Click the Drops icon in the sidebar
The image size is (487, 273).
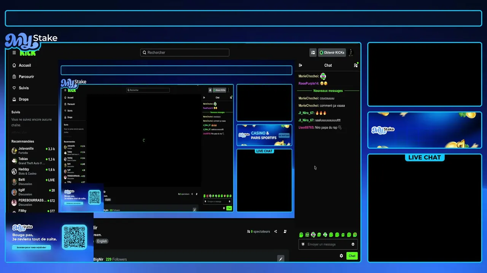pyautogui.click(x=14, y=99)
